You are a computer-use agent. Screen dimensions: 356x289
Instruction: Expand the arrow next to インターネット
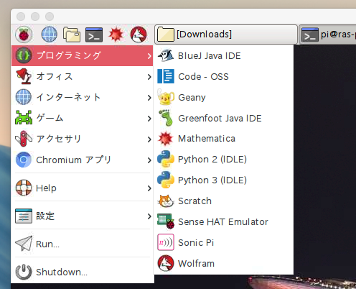coord(149,98)
